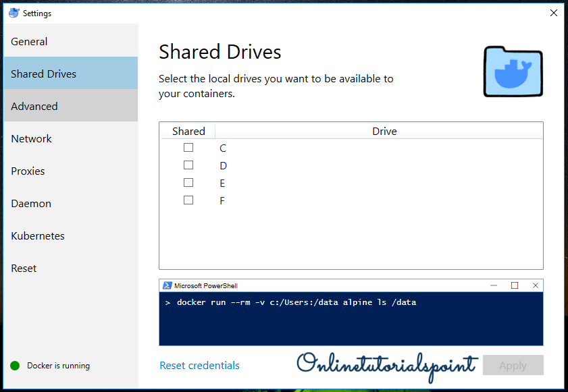Click the Docker whale icon in title bar
Image resolution: width=568 pixels, height=392 pixels.
coord(14,13)
